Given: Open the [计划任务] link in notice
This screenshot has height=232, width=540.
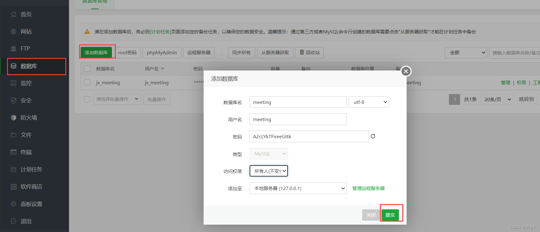Looking at the screenshot, I should (x=160, y=32).
